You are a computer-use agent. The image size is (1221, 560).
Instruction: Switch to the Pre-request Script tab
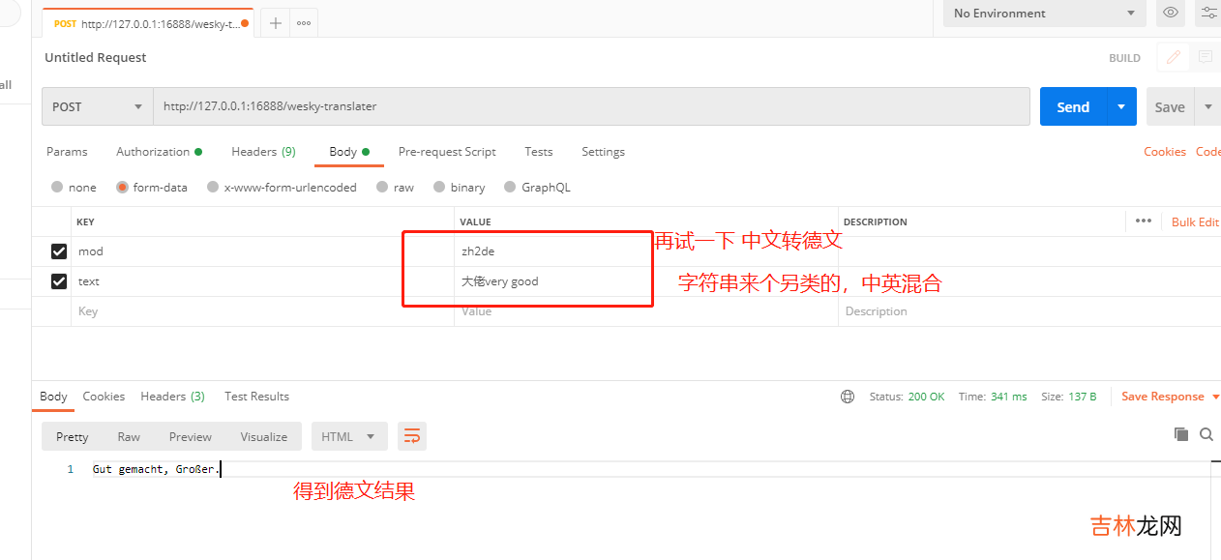click(447, 152)
